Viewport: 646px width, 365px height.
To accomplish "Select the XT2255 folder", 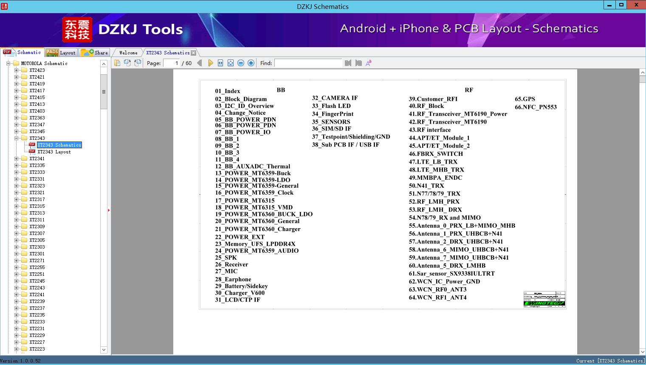I will (x=37, y=267).
